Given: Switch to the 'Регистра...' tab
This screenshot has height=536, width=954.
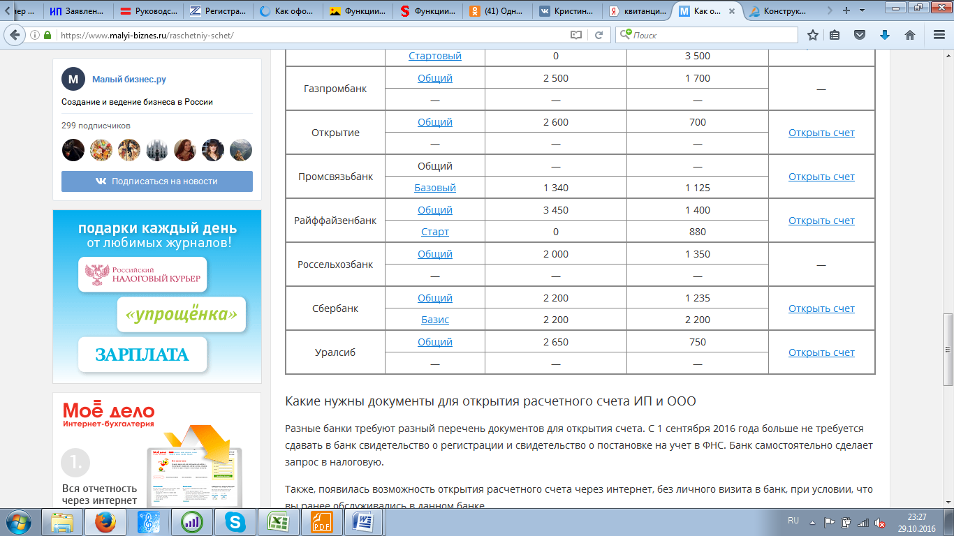Looking at the screenshot, I should (x=219, y=11).
